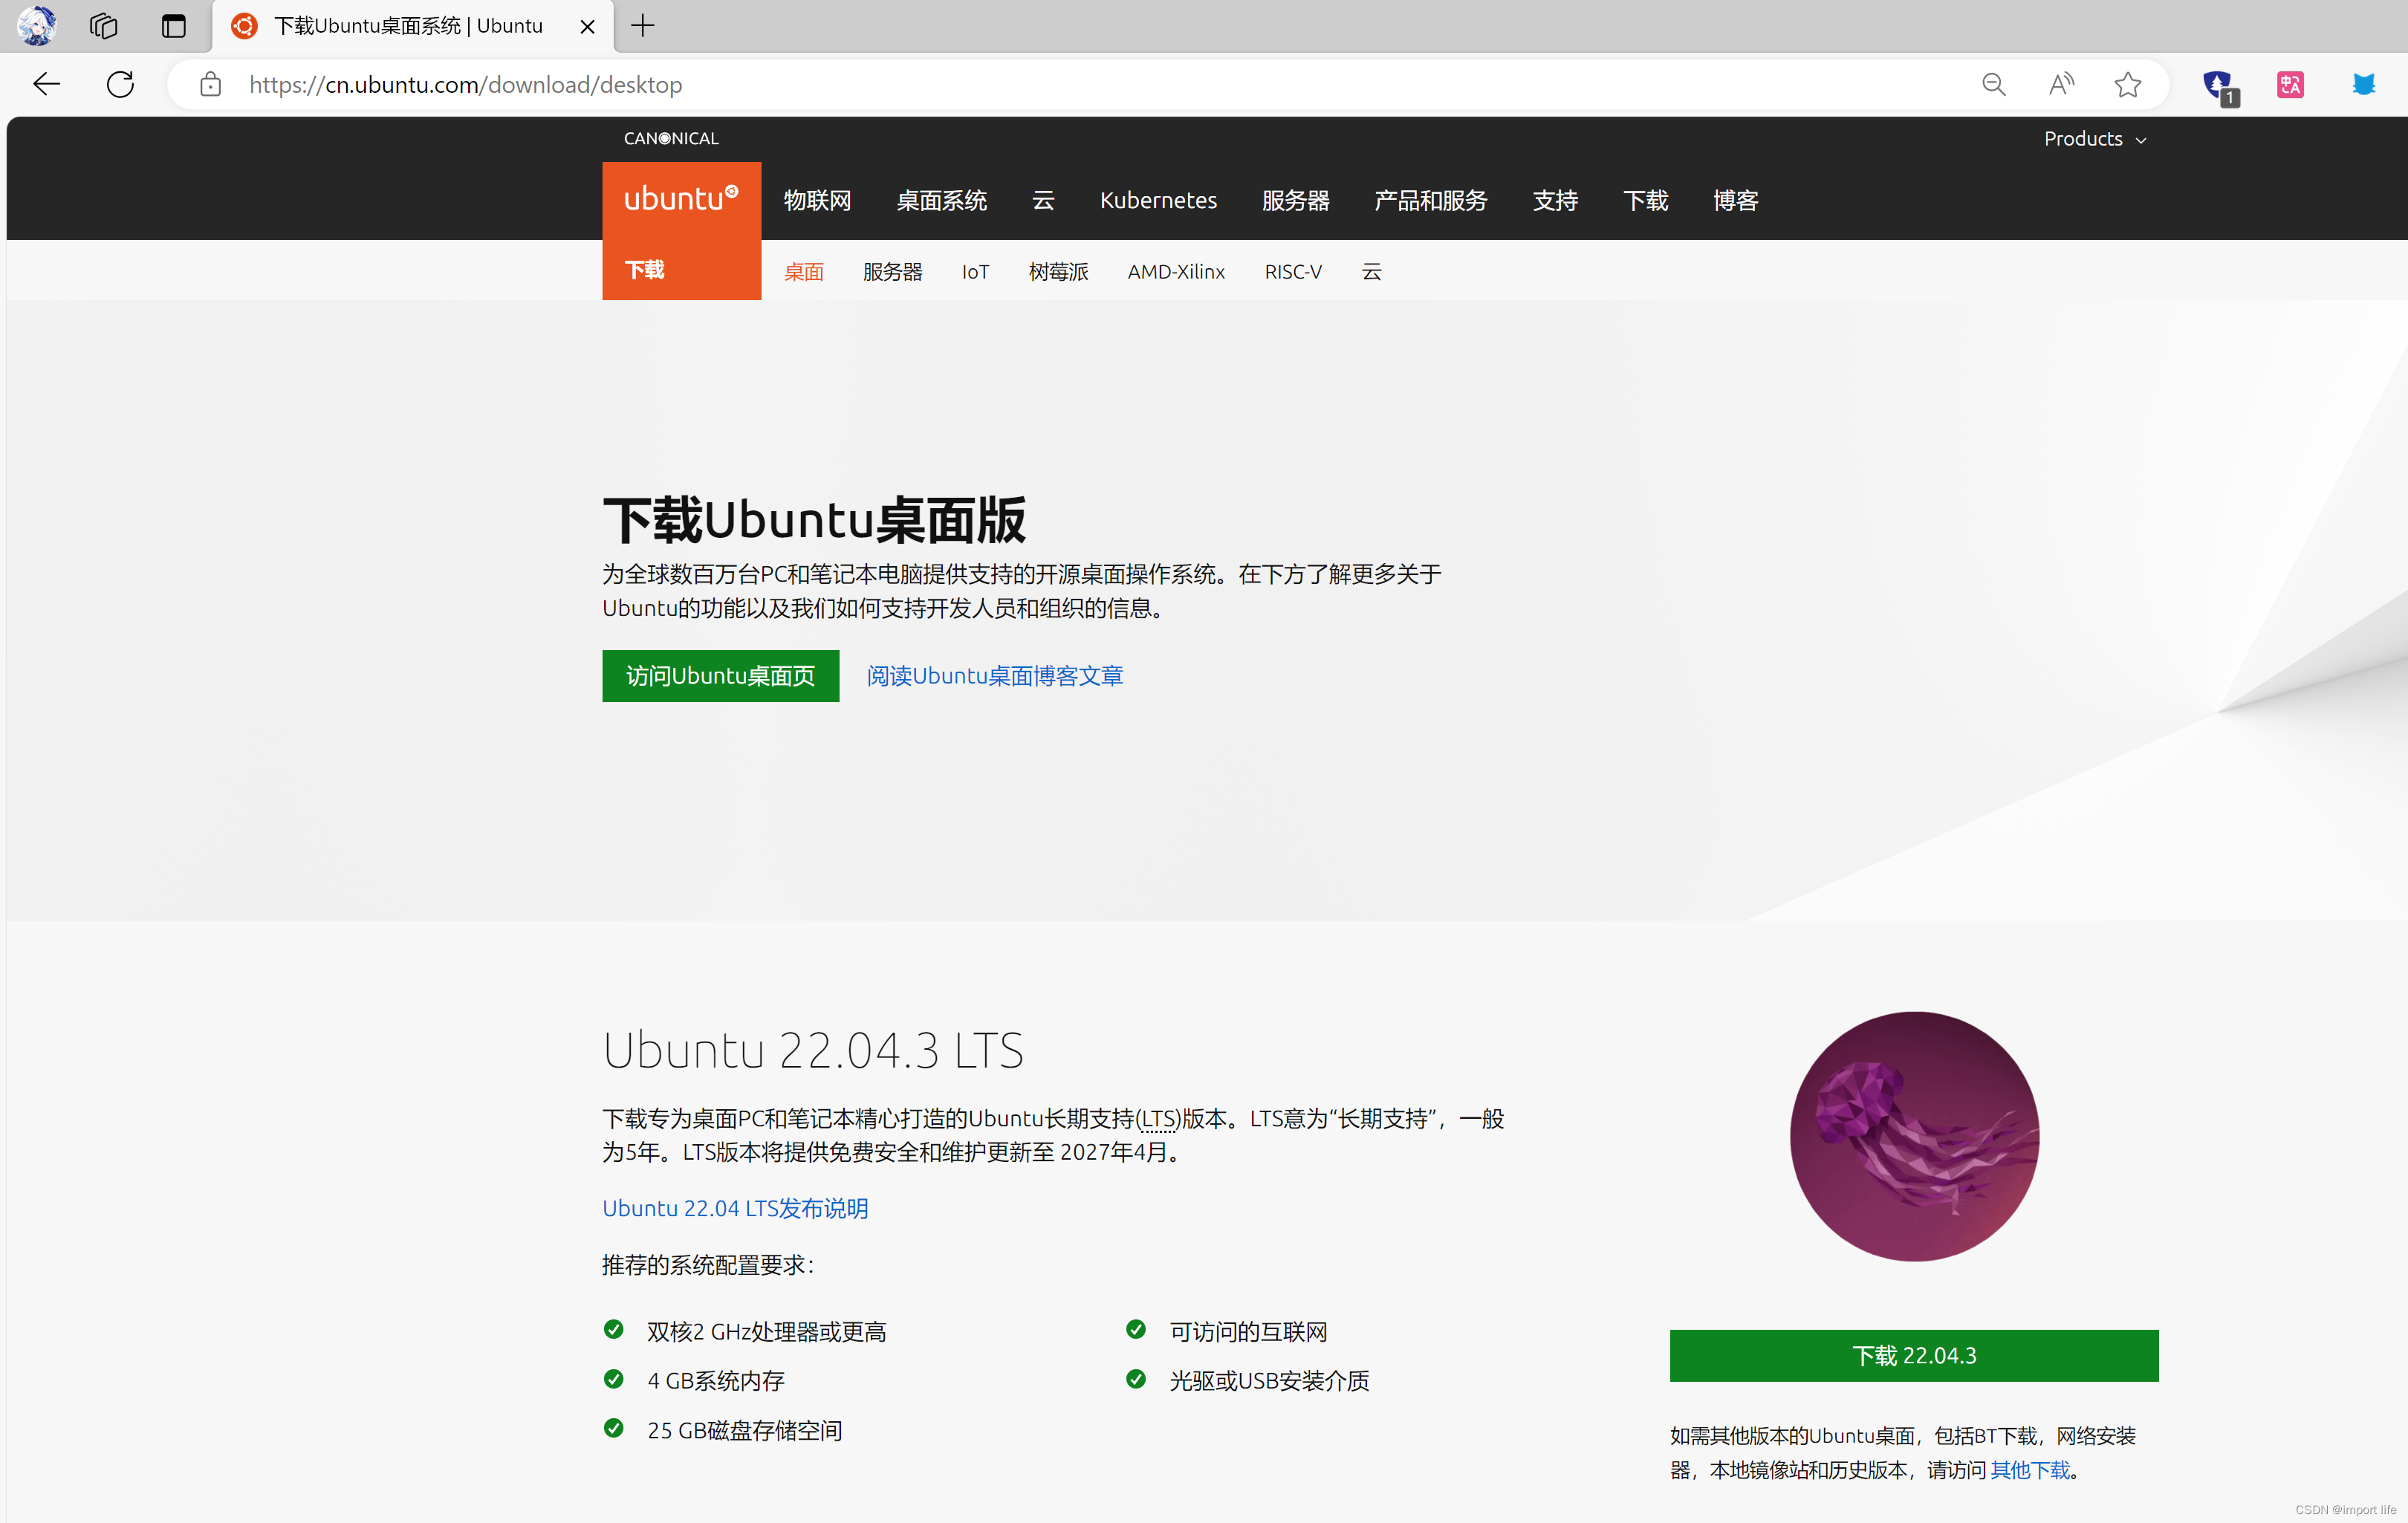The height and width of the screenshot is (1523, 2408).
Task: Select the 服务器 download sub-tab
Action: (892, 272)
